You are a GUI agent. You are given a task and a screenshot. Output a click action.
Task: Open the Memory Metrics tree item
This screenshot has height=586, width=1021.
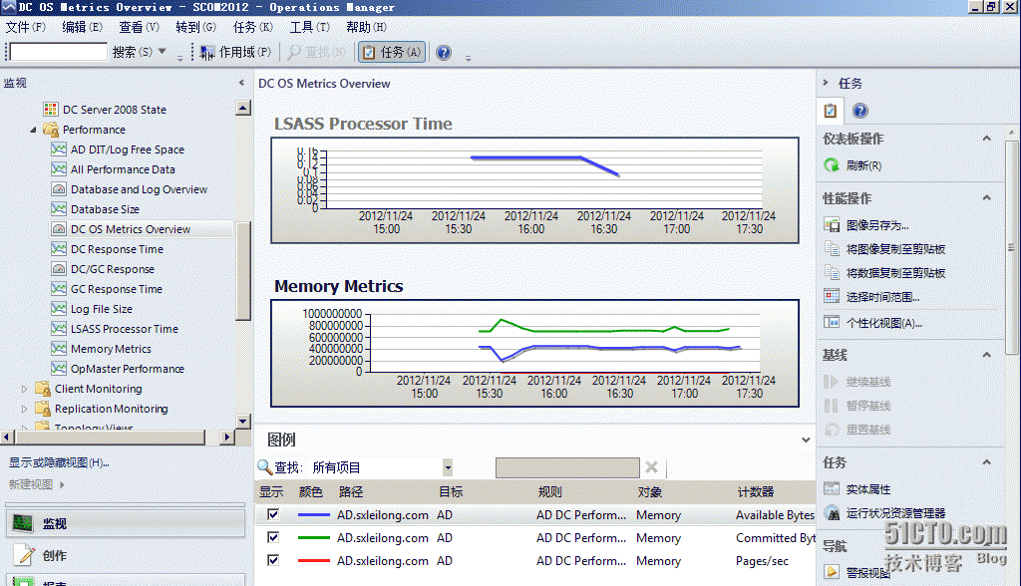point(111,349)
